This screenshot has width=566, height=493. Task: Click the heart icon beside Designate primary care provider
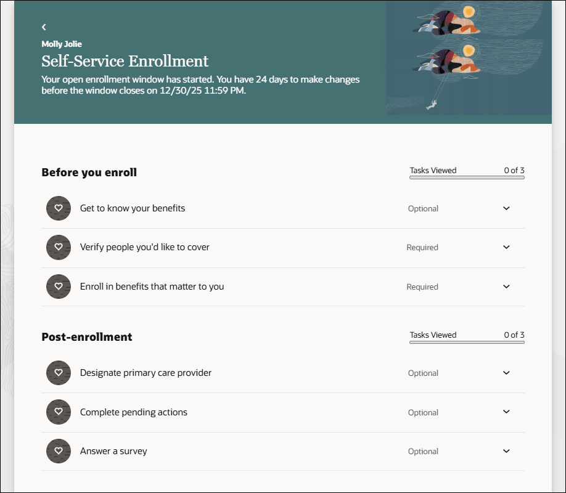[59, 373]
